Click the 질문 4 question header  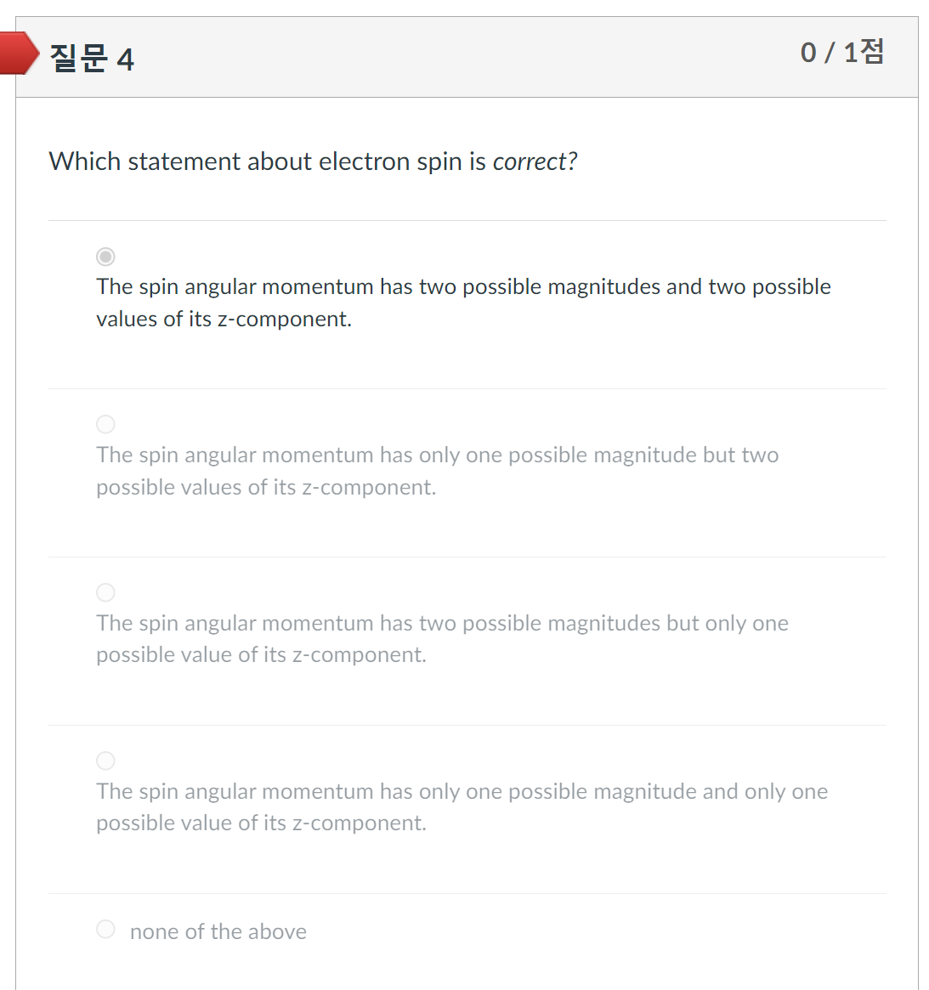tap(93, 59)
